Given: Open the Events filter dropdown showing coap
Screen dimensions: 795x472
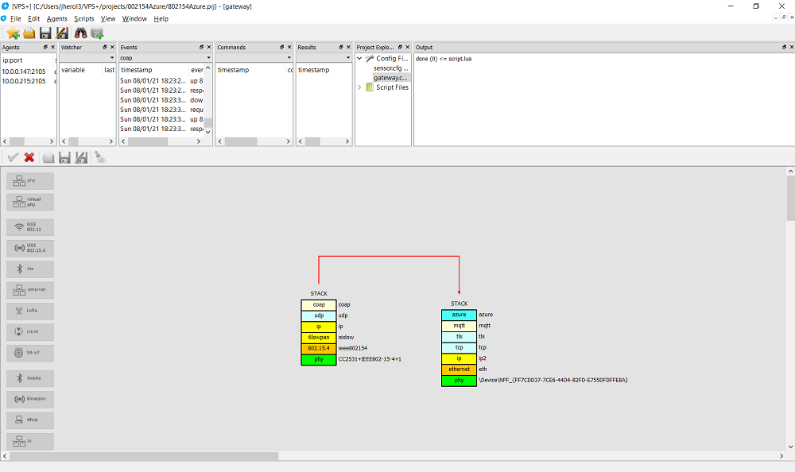Looking at the screenshot, I should click(x=165, y=58).
